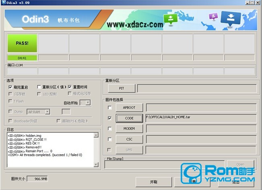This screenshot has width=262, height=190.
Task: Click the File [Dump] path field
Action: 165,164
